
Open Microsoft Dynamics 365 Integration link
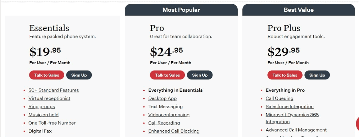[x=292, y=118]
